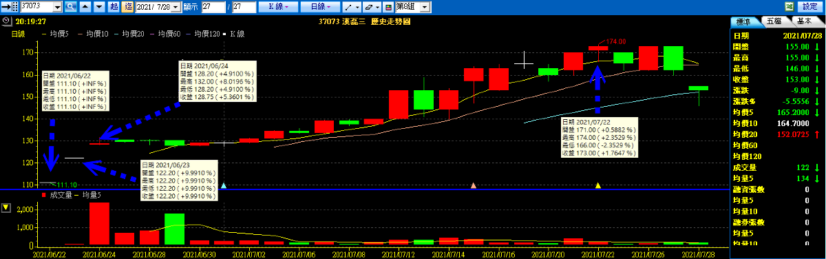Toggle the 迄 end date button
The image size is (826, 259).
coord(128,6)
